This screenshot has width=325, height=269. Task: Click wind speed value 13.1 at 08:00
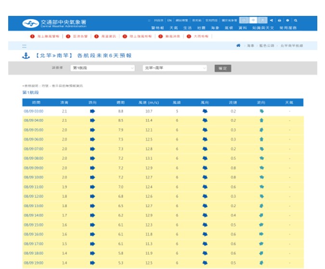tap(149, 158)
